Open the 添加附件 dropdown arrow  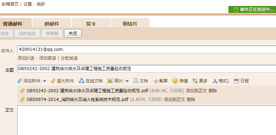pyautogui.click(x=44, y=81)
